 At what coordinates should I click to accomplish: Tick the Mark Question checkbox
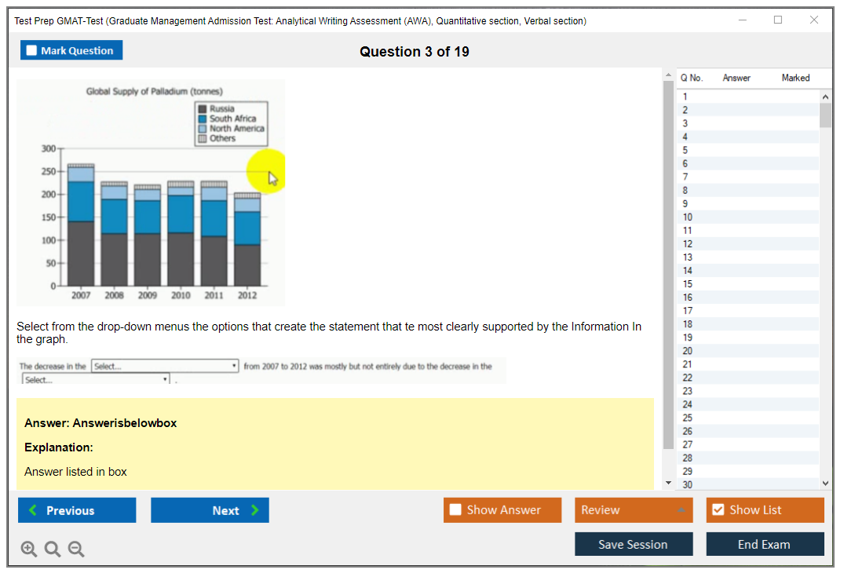click(x=31, y=50)
